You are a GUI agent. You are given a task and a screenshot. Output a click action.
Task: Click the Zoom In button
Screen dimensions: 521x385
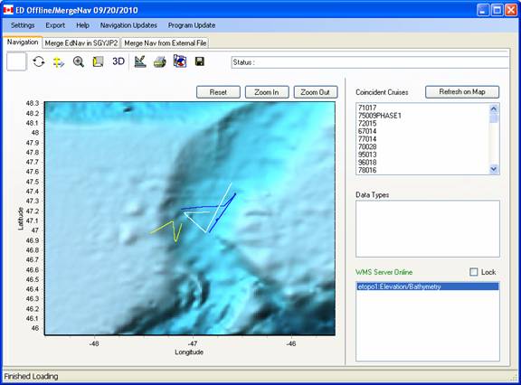click(x=267, y=92)
